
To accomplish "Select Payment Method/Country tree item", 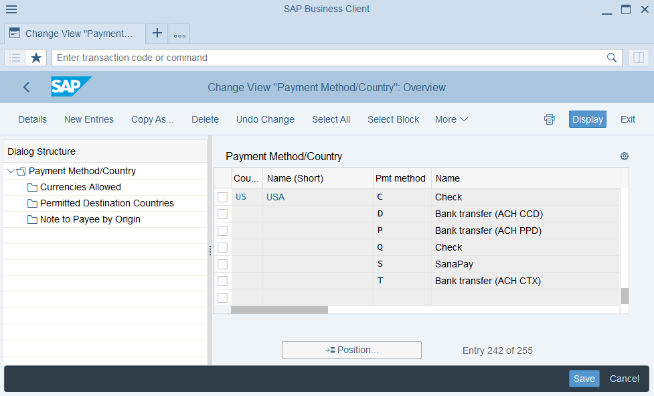I will [82, 171].
